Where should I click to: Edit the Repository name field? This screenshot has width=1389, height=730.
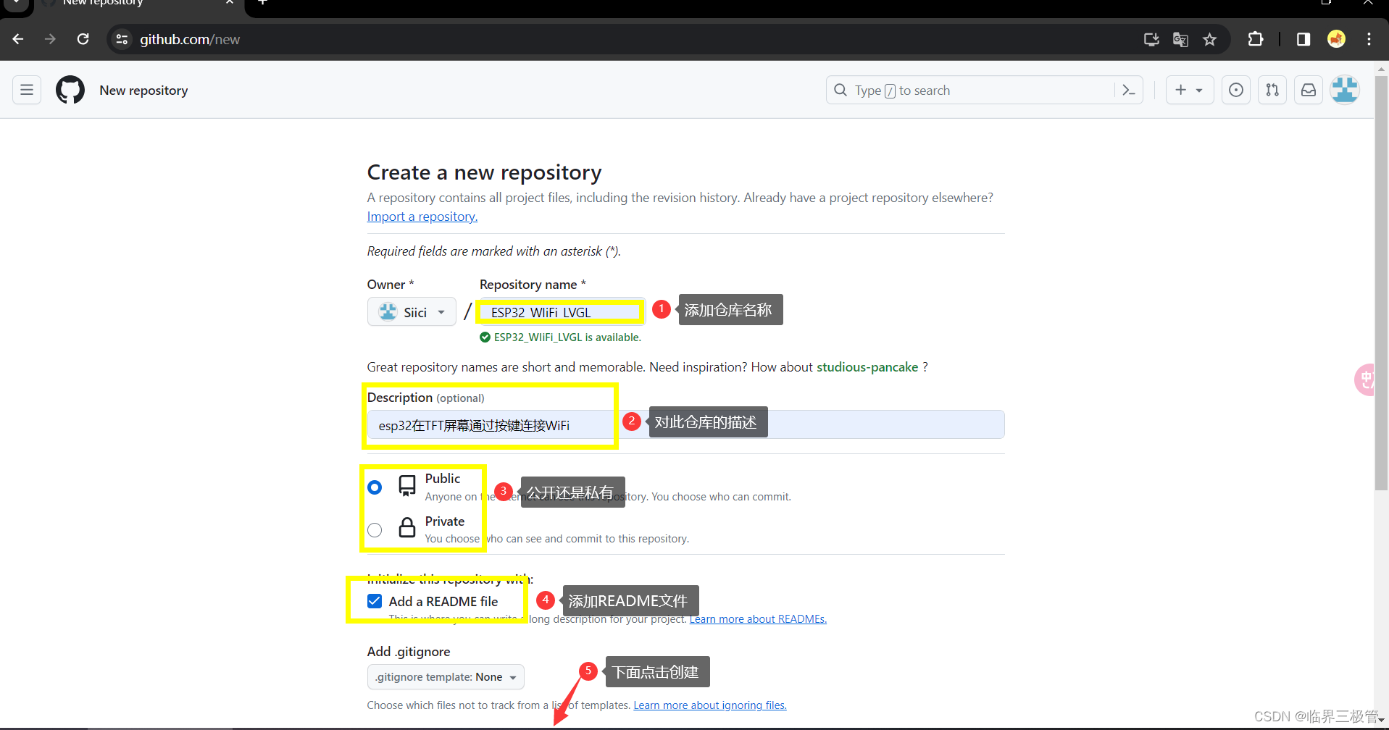[562, 312]
